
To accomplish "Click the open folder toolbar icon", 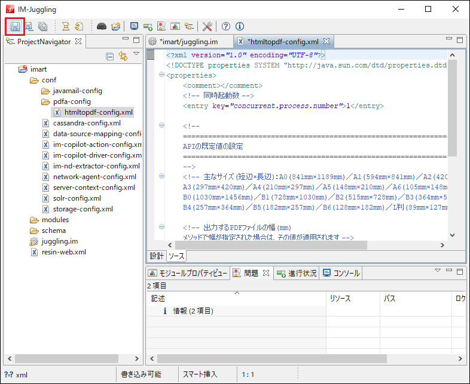I will (116, 26).
